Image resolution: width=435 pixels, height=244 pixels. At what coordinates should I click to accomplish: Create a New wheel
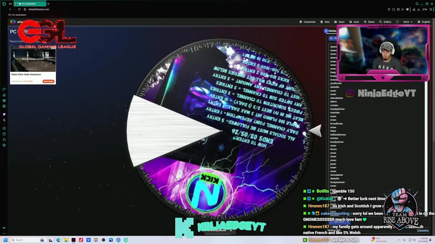click(325, 22)
